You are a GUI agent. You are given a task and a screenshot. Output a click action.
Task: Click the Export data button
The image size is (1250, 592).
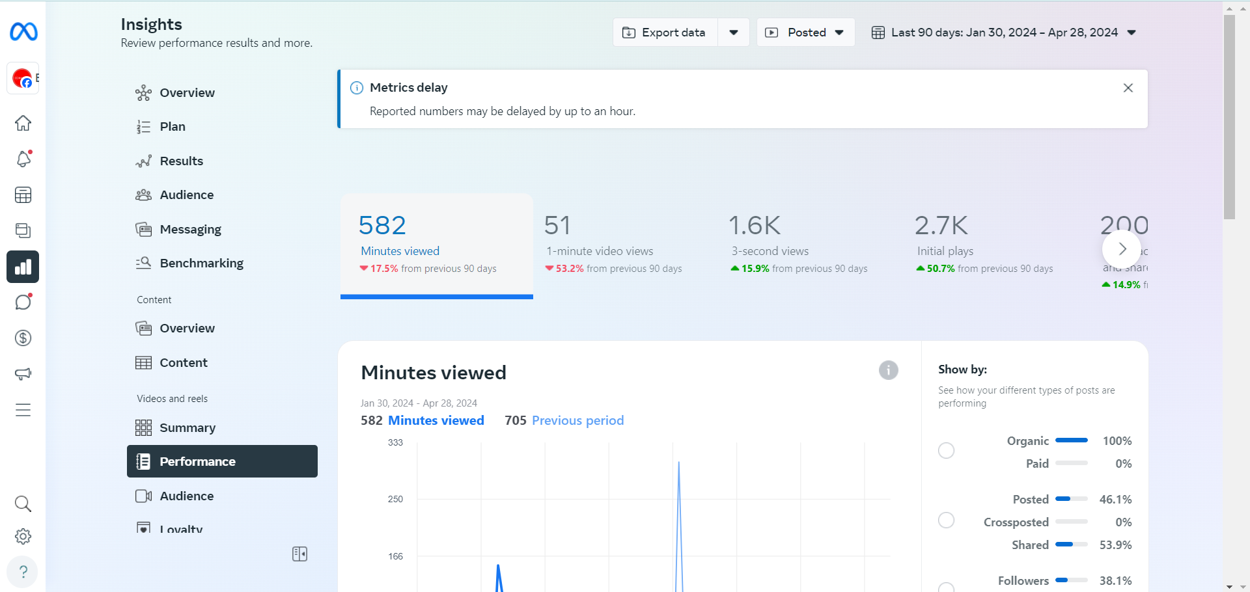pos(665,33)
